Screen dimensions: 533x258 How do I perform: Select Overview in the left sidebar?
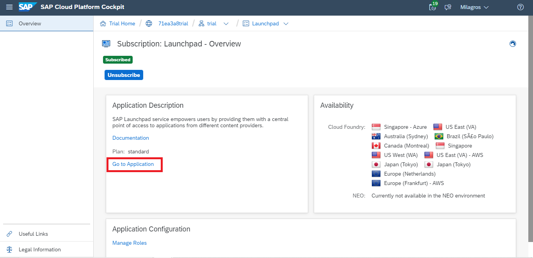(30, 24)
